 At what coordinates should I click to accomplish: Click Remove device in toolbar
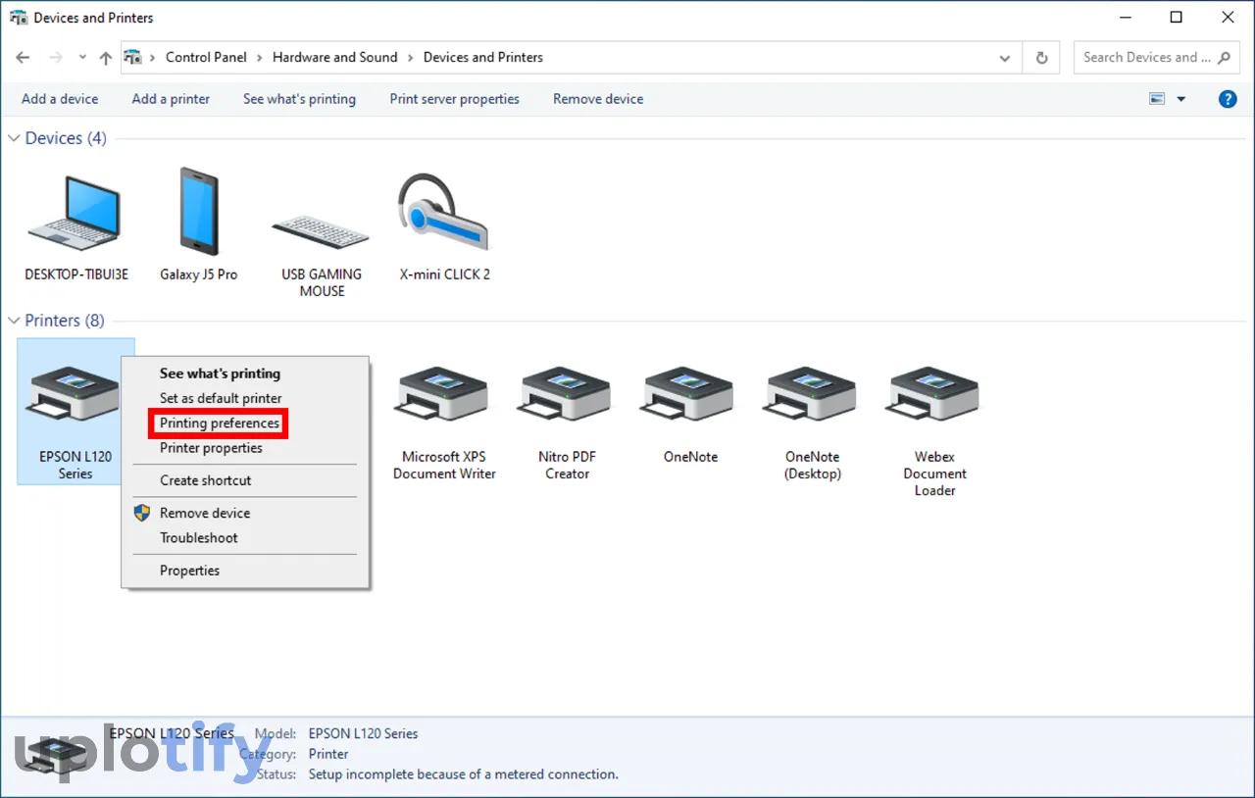point(598,99)
